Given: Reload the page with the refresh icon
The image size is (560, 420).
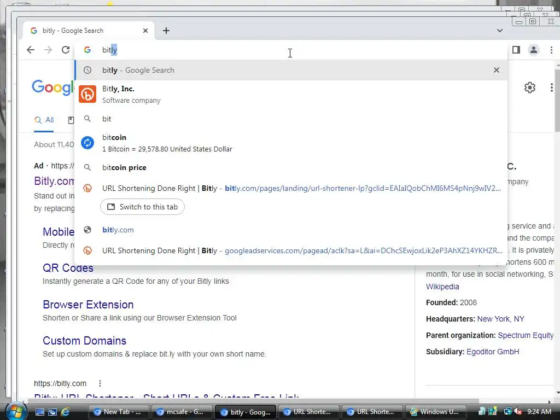Looking at the screenshot, I should [x=66, y=50].
